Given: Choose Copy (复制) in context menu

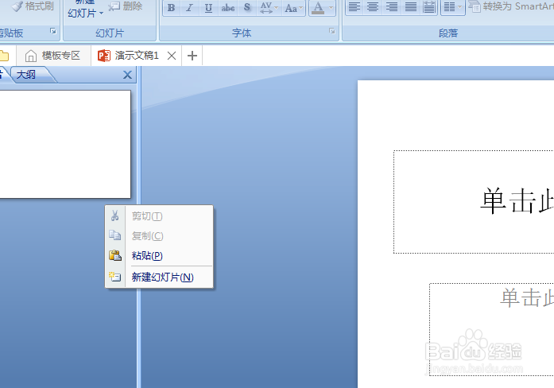Looking at the screenshot, I should (159, 235).
